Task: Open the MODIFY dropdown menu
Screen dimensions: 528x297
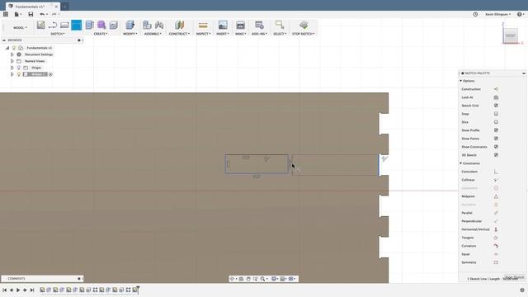Action: [130, 34]
